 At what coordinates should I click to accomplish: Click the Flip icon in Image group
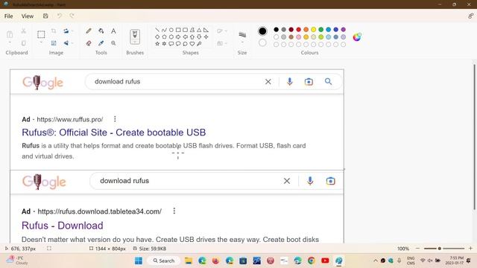click(x=66, y=43)
